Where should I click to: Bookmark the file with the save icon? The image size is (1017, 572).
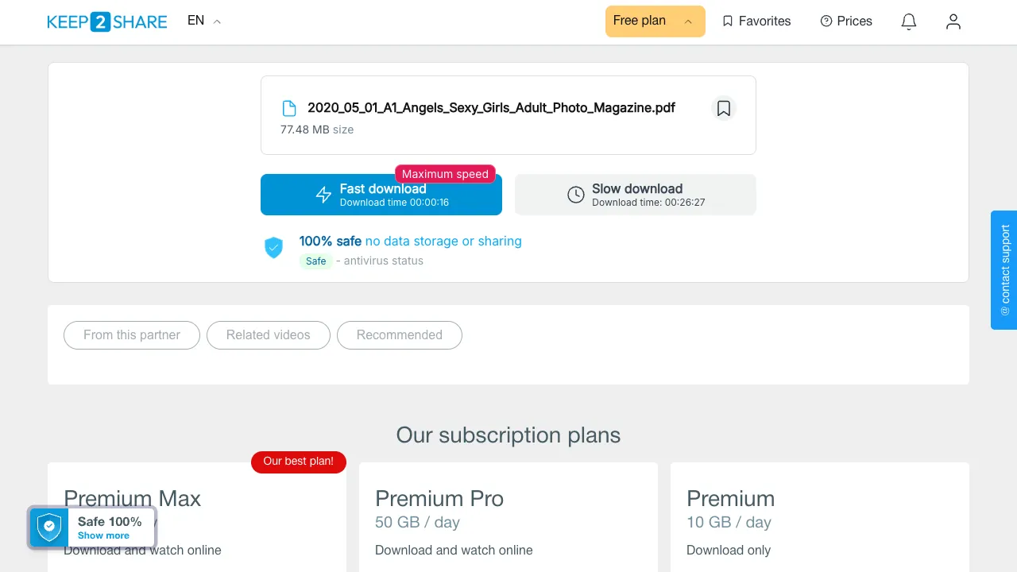(724, 108)
